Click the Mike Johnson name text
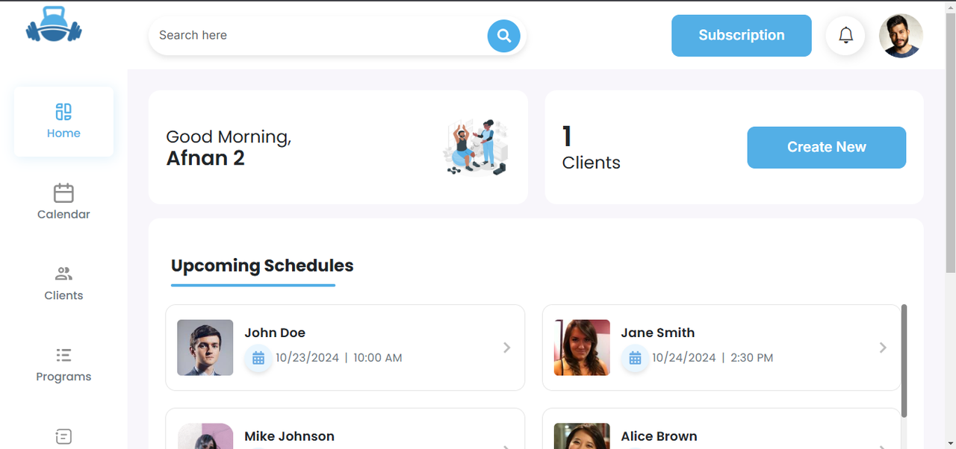This screenshot has height=449, width=956. click(289, 437)
